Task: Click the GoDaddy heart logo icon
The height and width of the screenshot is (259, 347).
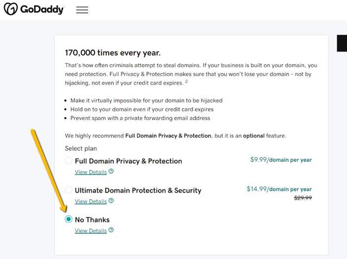Action: click(10, 9)
